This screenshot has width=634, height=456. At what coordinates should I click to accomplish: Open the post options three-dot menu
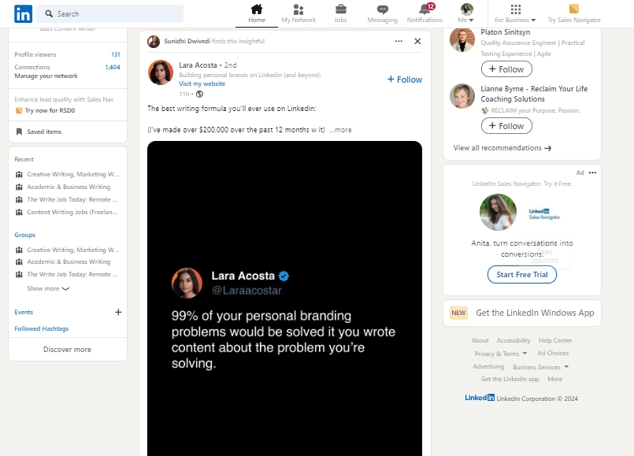pos(399,41)
